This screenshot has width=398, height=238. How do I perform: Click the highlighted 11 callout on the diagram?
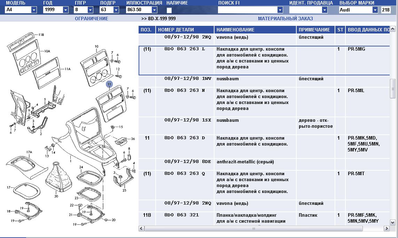click(x=109, y=84)
